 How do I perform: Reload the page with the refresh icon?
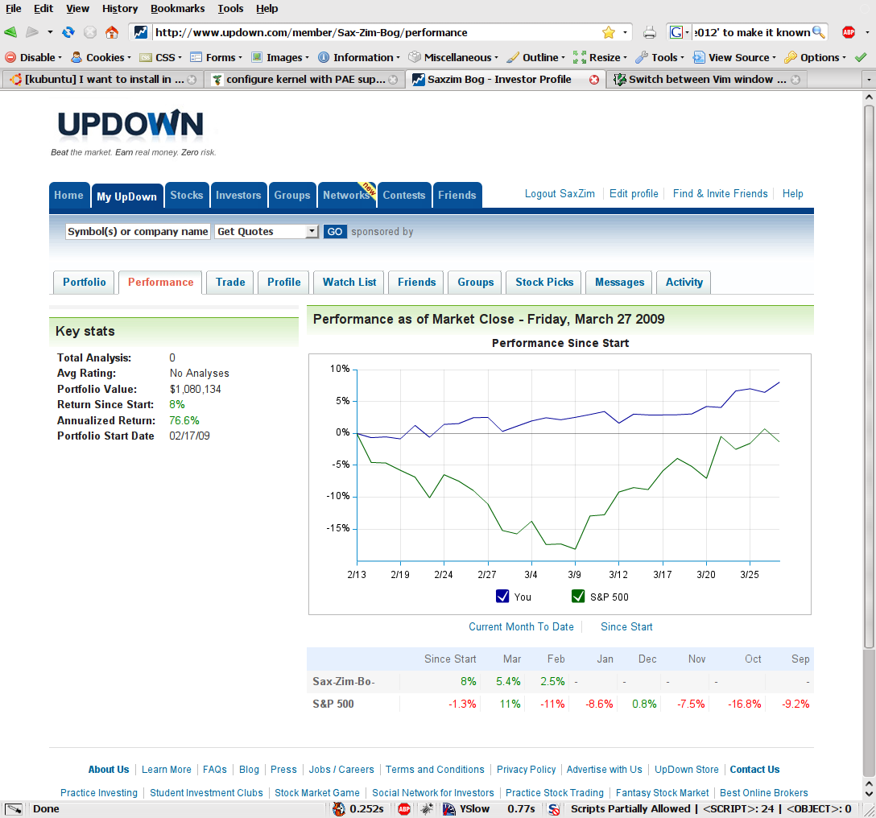click(68, 32)
